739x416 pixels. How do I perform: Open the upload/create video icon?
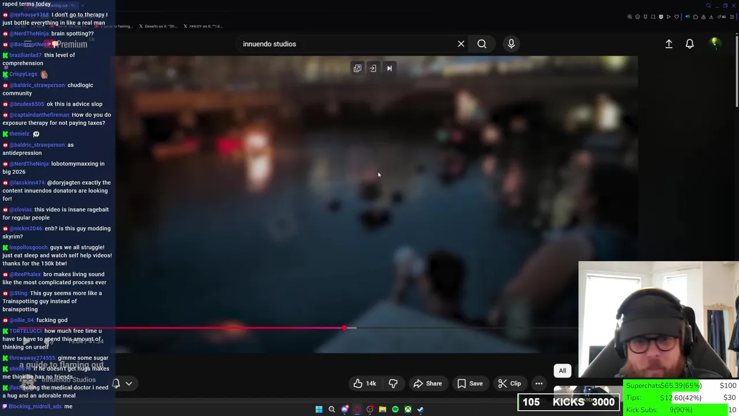[x=669, y=44]
